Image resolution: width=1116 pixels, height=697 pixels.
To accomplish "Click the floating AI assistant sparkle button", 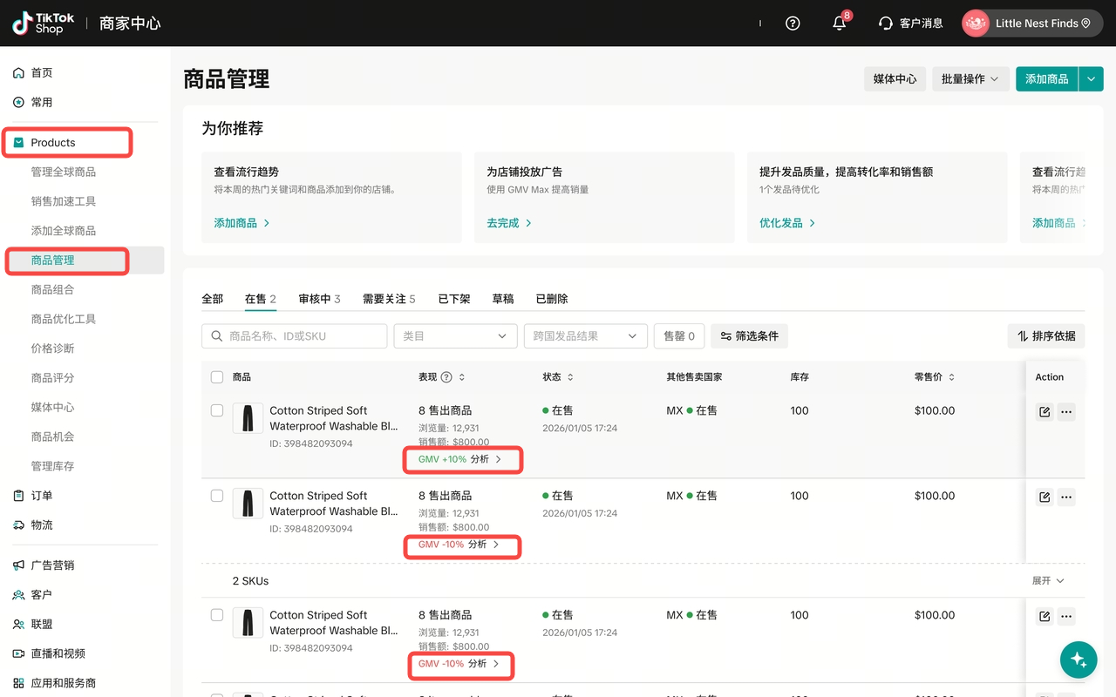I will (x=1078, y=660).
